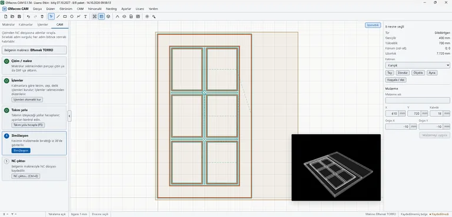Select the Polyline drawing tool

pyautogui.click(x=78, y=16)
